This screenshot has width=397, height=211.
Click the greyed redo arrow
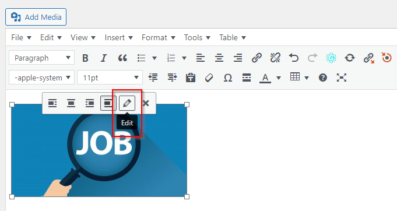pyautogui.click(x=312, y=58)
